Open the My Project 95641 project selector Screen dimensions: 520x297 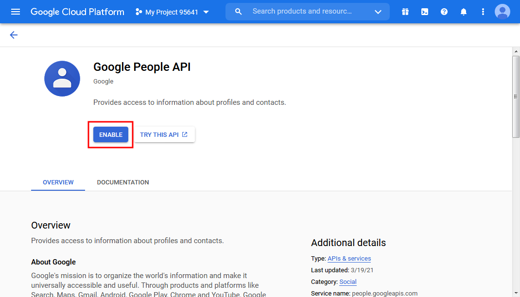point(172,12)
